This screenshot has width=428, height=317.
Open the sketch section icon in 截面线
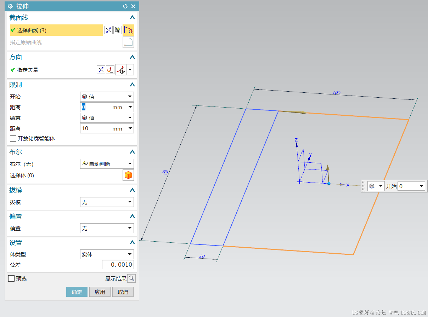click(118, 30)
